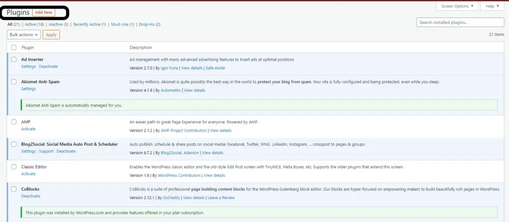The image size is (509, 222).
Task: Click the Akismet Anti-Spam plugin name
Action: tap(40, 82)
